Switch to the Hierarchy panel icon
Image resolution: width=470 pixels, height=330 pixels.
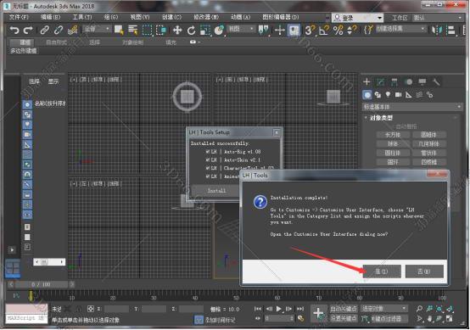[x=394, y=81]
